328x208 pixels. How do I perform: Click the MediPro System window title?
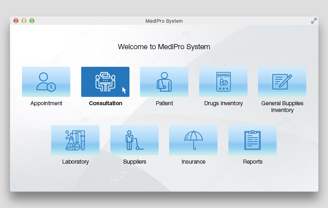164,21
